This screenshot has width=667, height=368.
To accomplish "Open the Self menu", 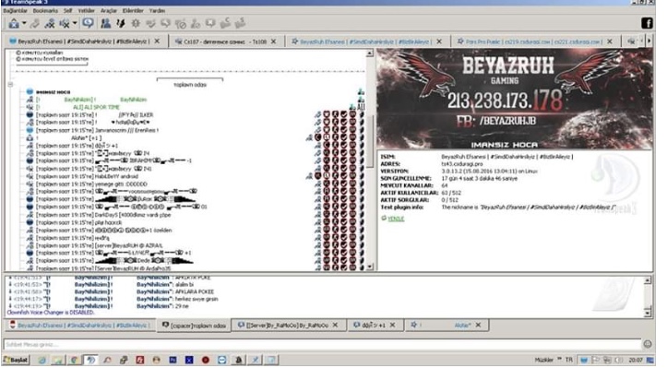I will tap(67, 11).
